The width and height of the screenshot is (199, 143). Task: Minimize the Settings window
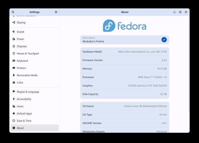coord(174,12)
